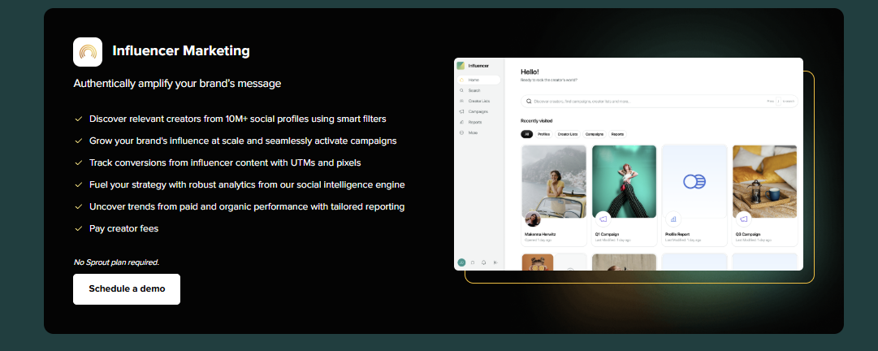The height and width of the screenshot is (351, 878).
Task: Click the "Track conversions from influencer content" bullet
Action: (225, 162)
